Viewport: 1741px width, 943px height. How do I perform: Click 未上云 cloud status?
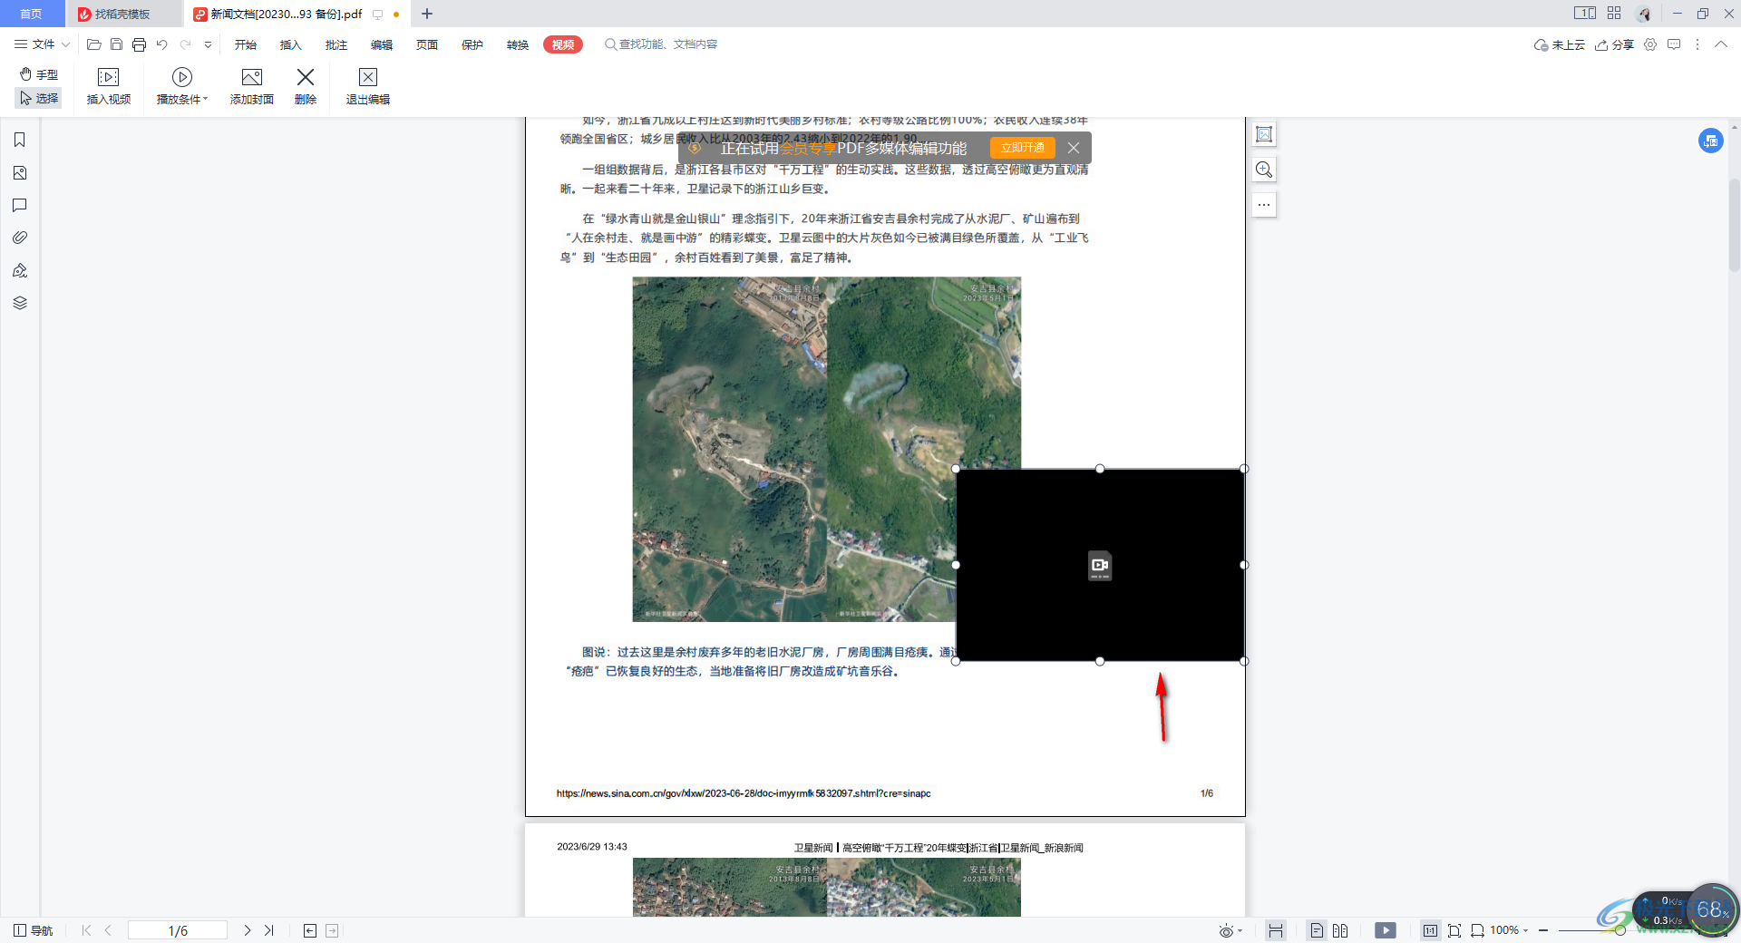[1560, 44]
